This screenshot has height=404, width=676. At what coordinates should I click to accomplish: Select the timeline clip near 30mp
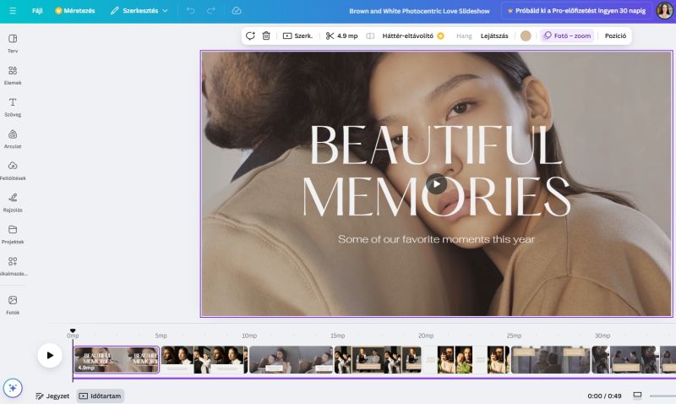pos(634,359)
